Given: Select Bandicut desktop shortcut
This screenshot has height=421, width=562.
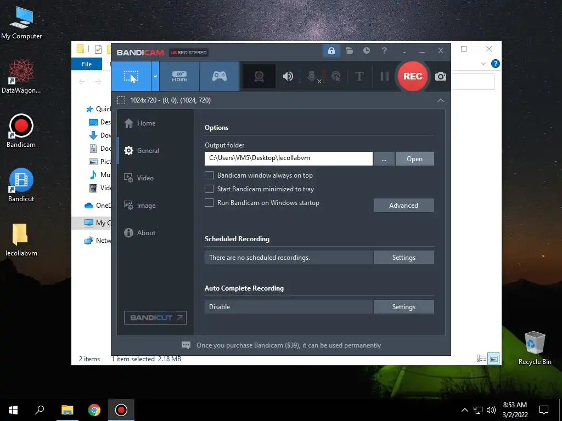Looking at the screenshot, I should coord(21,185).
